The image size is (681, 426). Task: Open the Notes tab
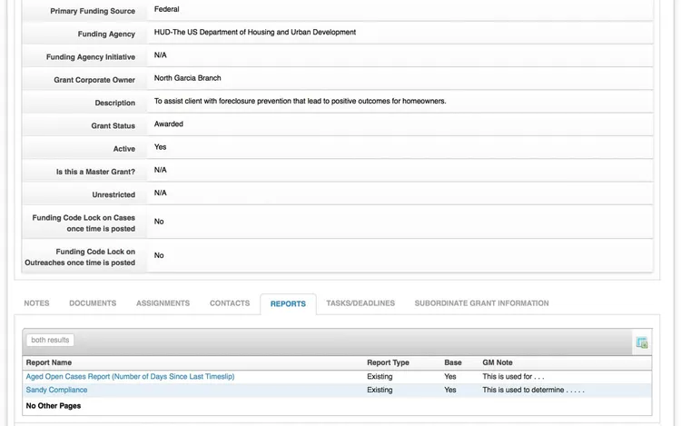tap(36, 303)
